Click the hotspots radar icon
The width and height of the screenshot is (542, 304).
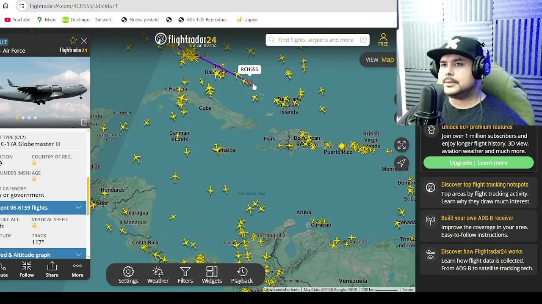(x=431, y=187)
